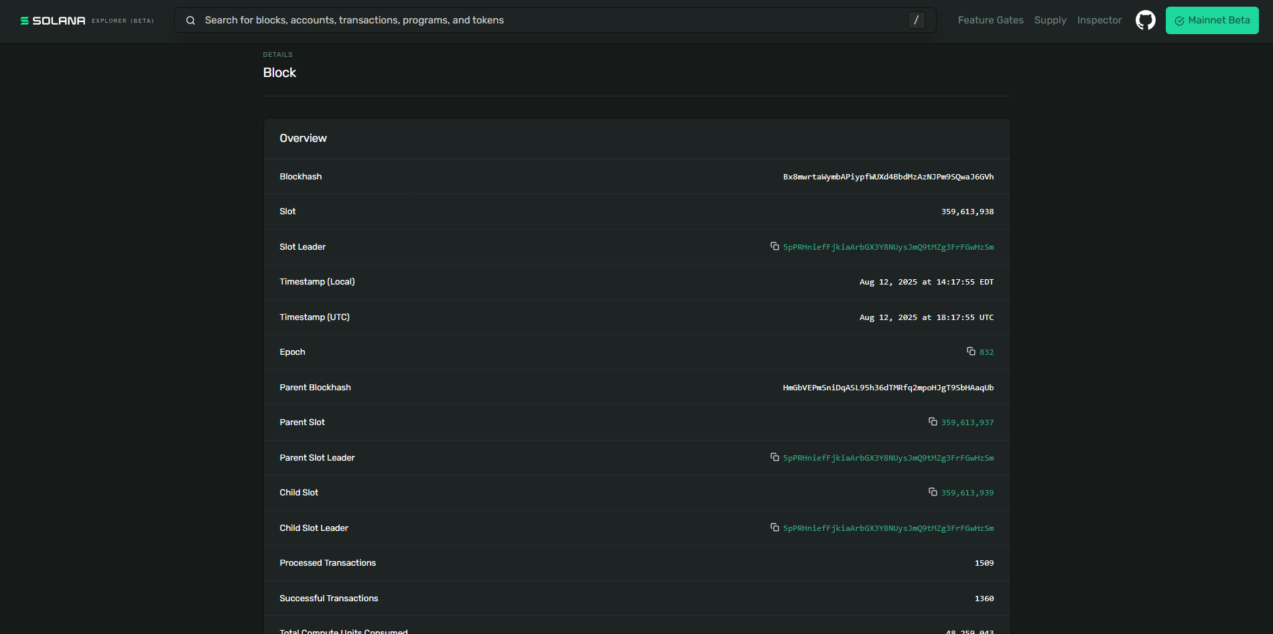Open epoch 832 link
The height and width of the screenshot is (634, 1273).
pyautogui.click(x=986, y=352)
